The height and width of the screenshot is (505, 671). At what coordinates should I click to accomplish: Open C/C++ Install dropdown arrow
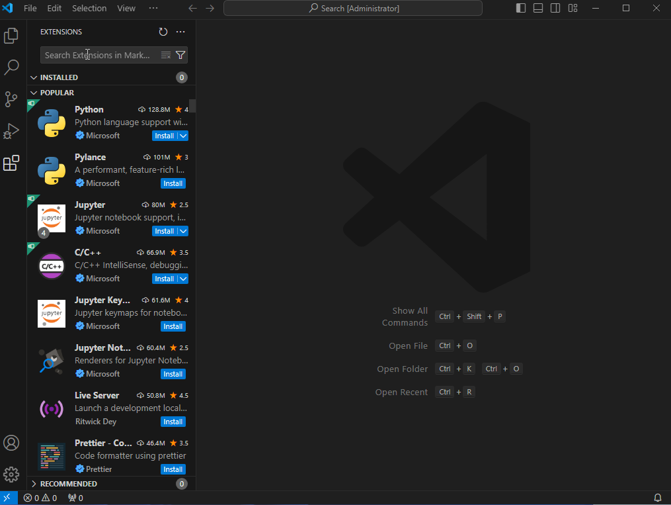[183, 279]
